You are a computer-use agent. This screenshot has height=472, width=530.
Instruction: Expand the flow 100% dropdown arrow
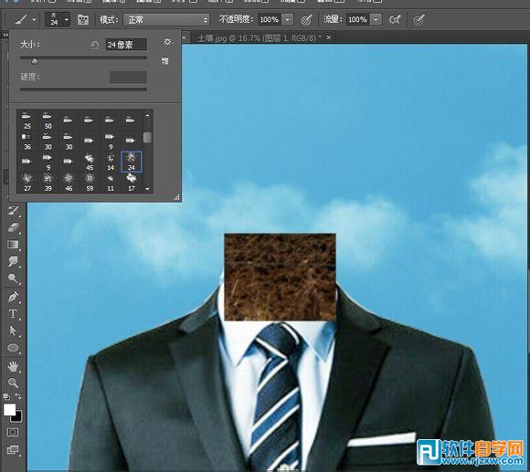(x=376, y=19)
